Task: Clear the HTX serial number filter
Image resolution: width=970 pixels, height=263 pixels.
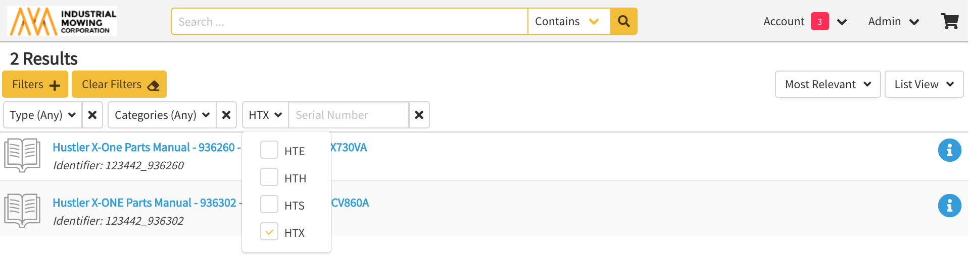Action: [419, 115]
